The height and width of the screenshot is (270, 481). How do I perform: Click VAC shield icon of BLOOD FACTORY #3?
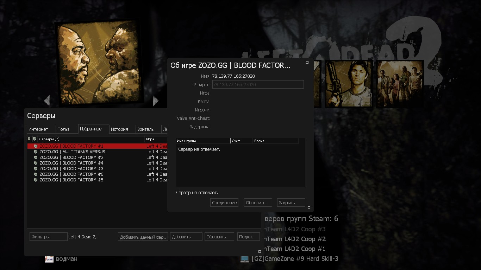pyautogui.click(x=36, y=169)
